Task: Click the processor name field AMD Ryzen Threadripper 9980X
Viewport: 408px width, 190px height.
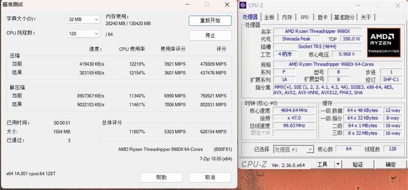Action: coord(317,31)
